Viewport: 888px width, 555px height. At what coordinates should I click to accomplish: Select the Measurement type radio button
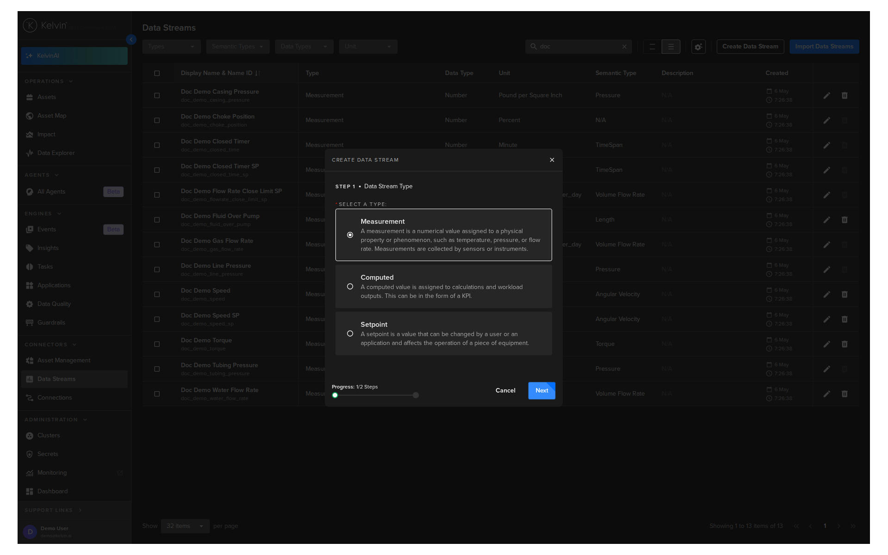coord(350,235)
